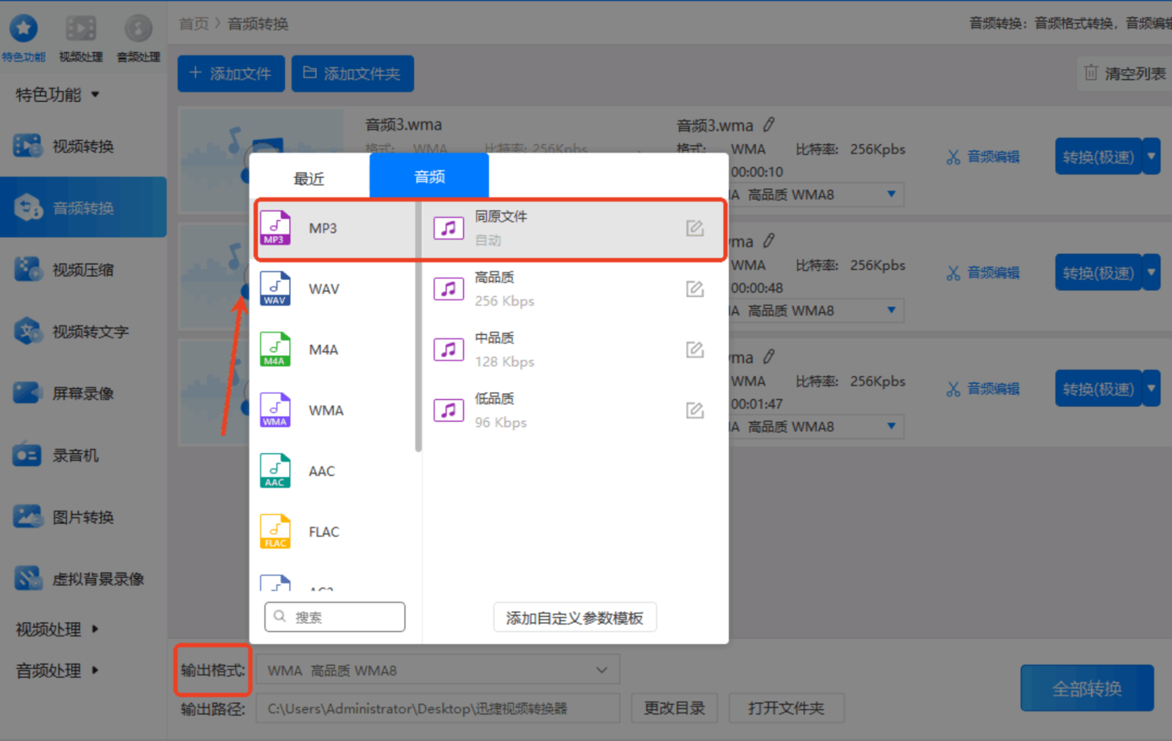
Task: Open format dropdown for the 00:00:48 file
Action: 891,310
